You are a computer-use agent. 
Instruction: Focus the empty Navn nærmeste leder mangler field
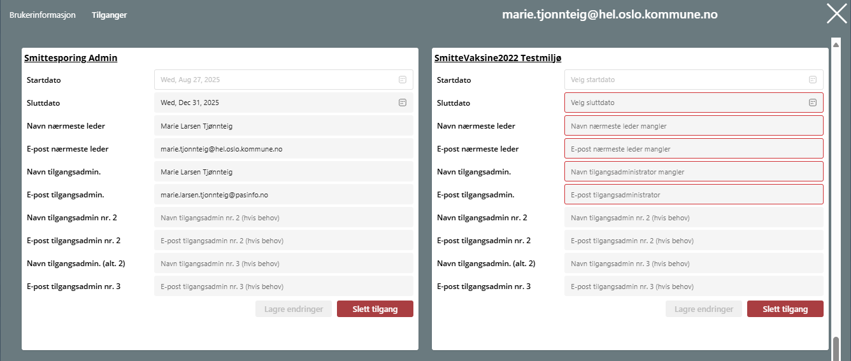pyautogui.click(x=693, y=126)
